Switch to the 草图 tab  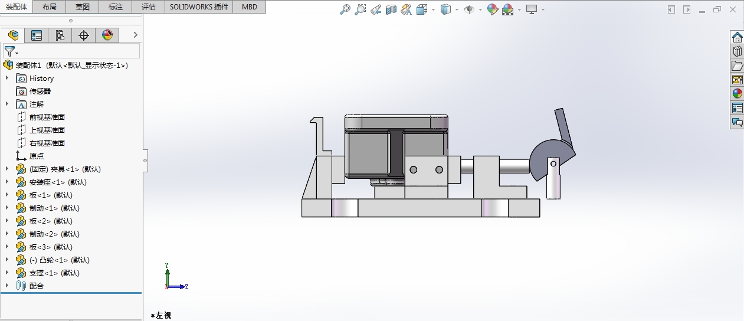[x=83, y=7]
